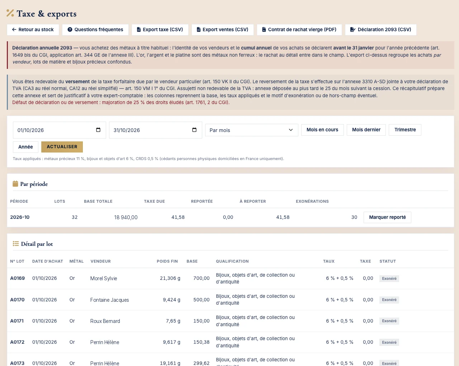Click base totale value 18 940,00

click(x=126, y=217)
